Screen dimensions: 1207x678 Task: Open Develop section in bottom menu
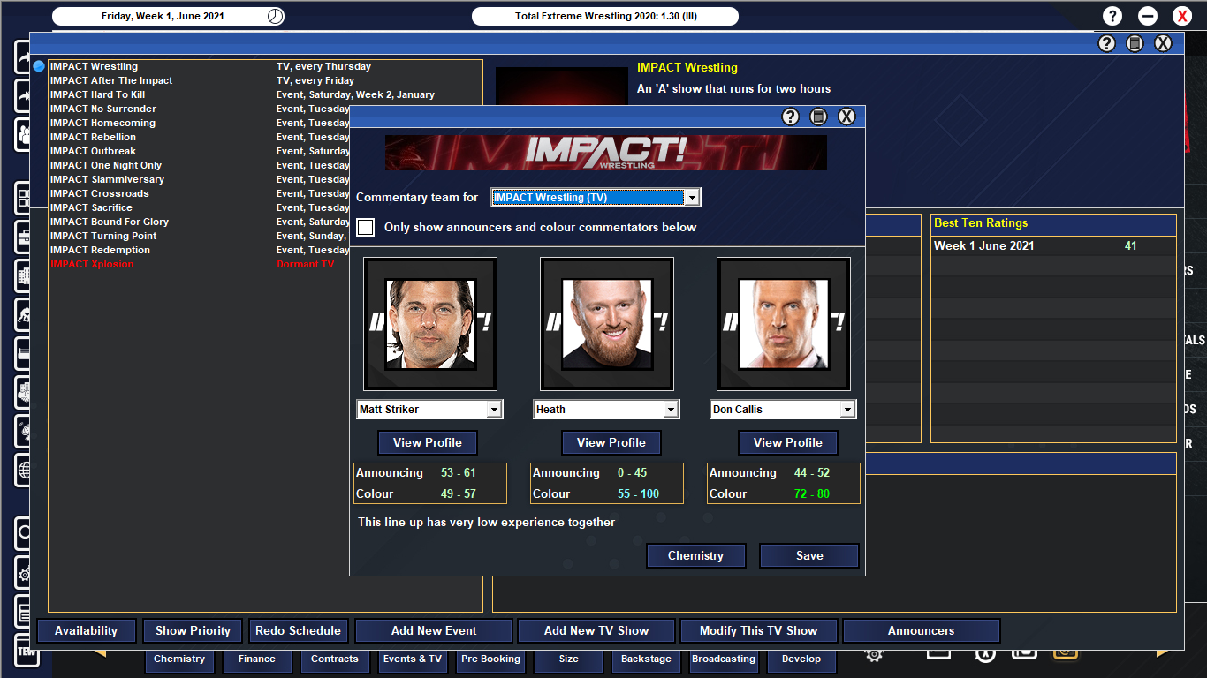[801, 659]
